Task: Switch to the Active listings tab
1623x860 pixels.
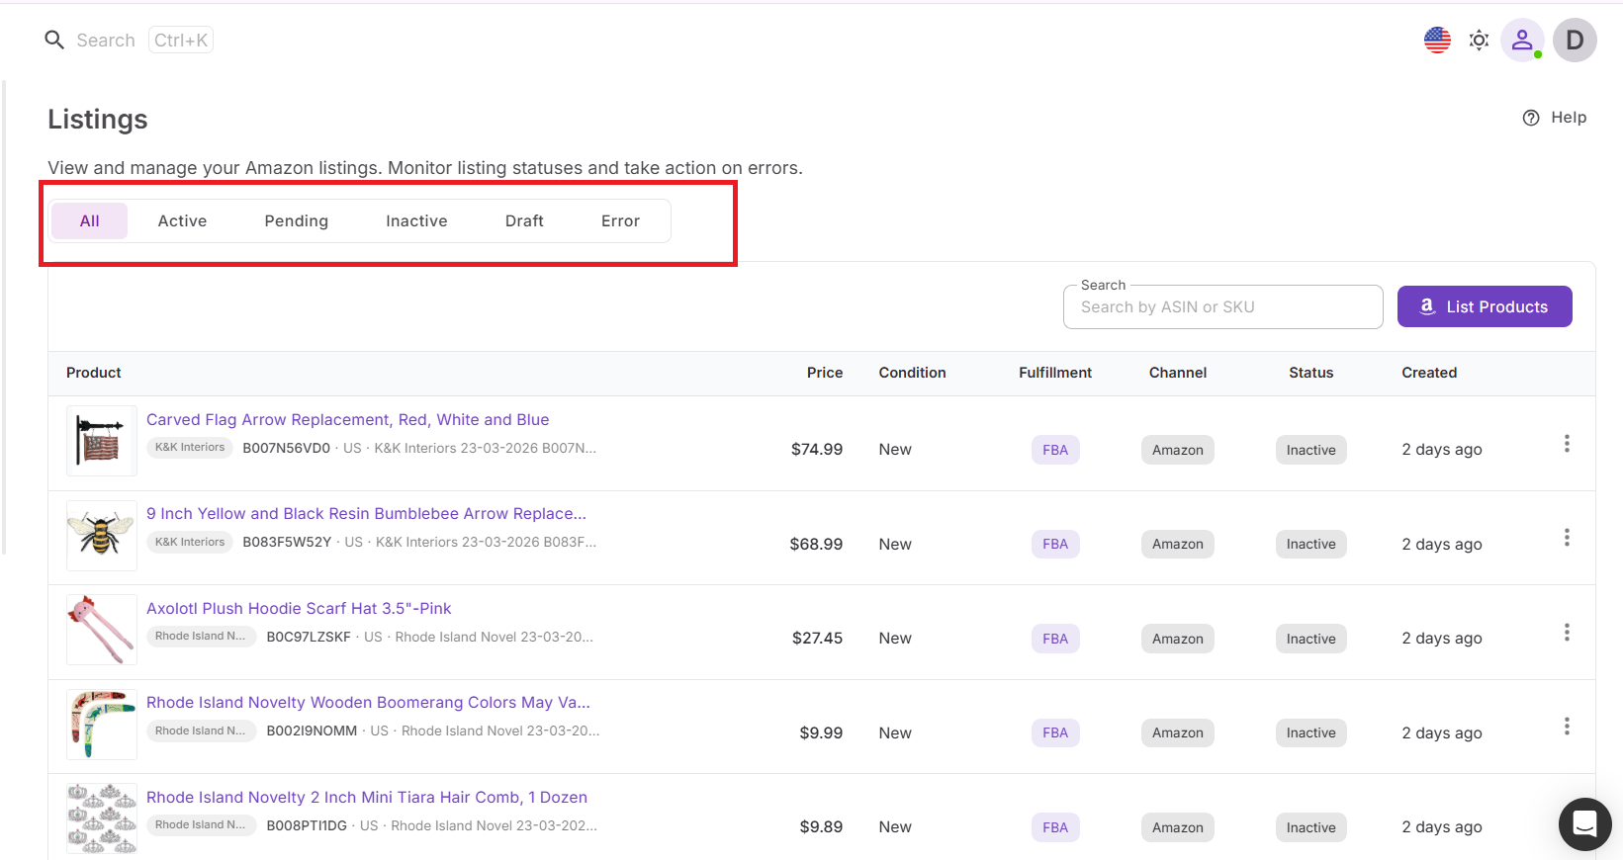Action: coord(182,221)
